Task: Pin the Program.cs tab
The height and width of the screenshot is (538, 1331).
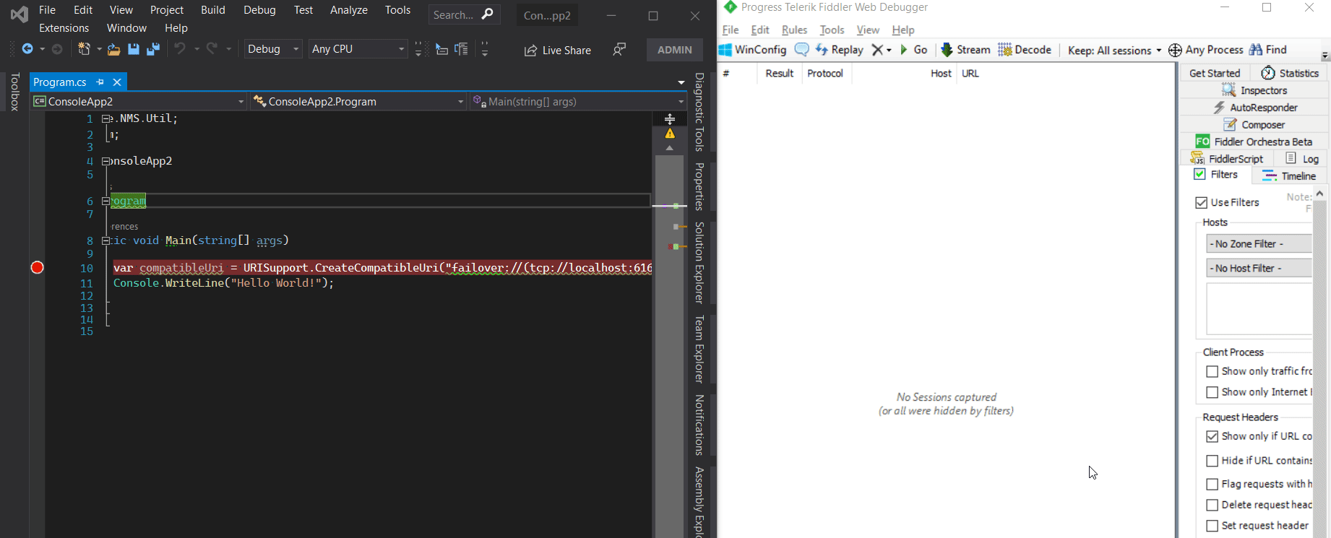Action: [x=100, y=82]
